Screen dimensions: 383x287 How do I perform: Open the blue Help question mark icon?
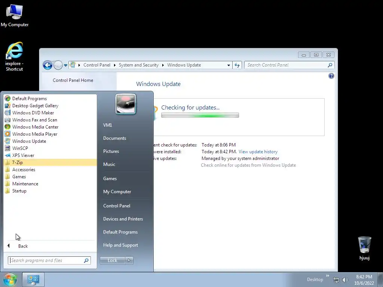tap(331, 76)
